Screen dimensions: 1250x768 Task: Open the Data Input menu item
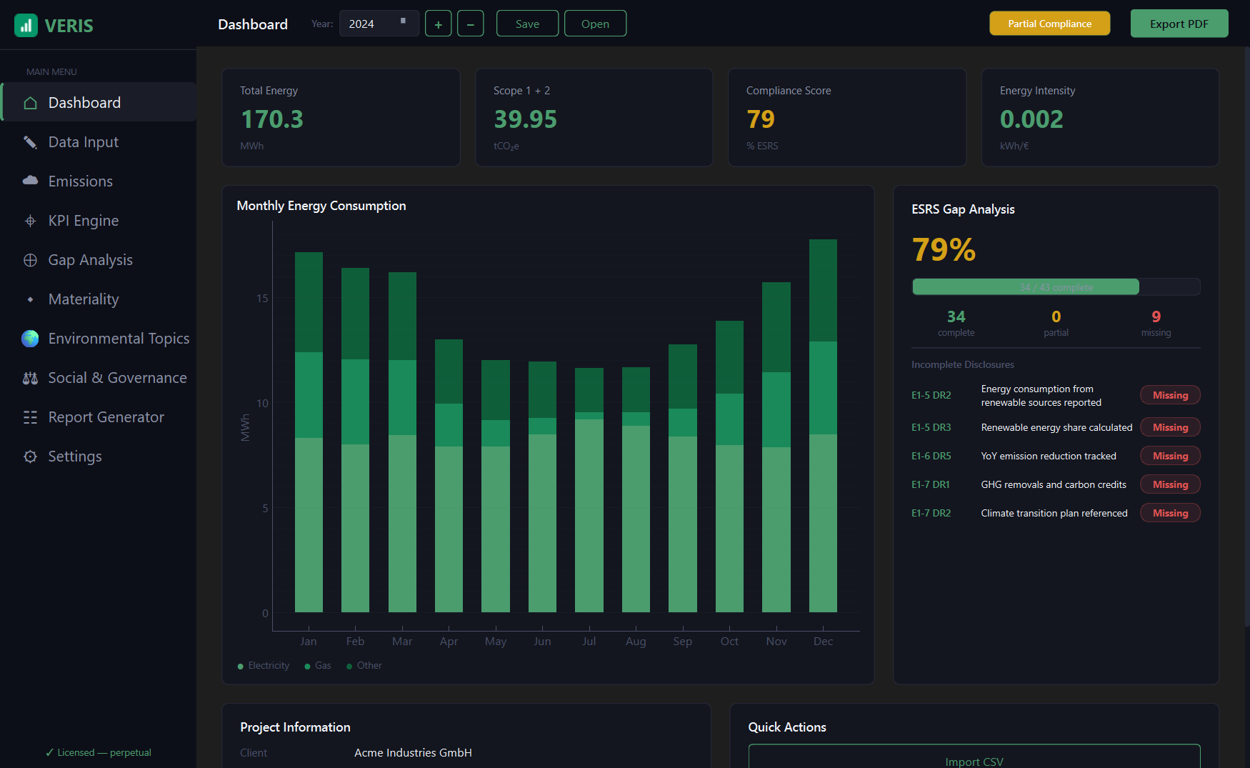[99, 142]
